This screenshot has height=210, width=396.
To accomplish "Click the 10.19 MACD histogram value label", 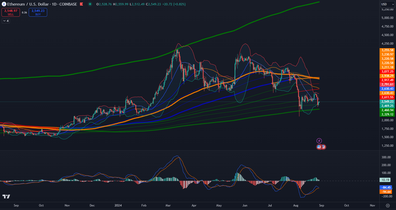I will [385, 180].
